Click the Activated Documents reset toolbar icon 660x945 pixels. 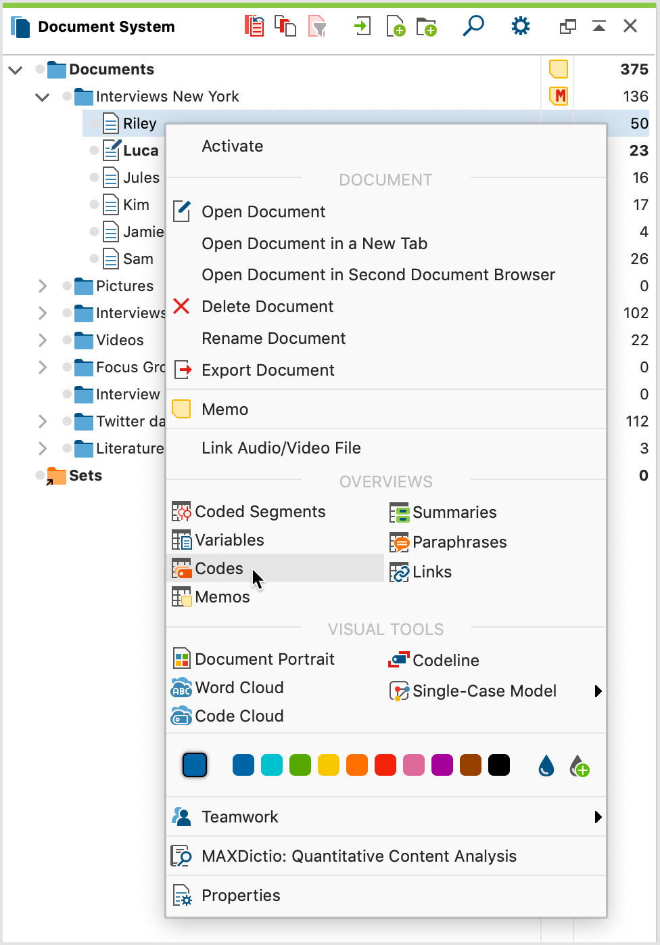[x=254, y=26]
